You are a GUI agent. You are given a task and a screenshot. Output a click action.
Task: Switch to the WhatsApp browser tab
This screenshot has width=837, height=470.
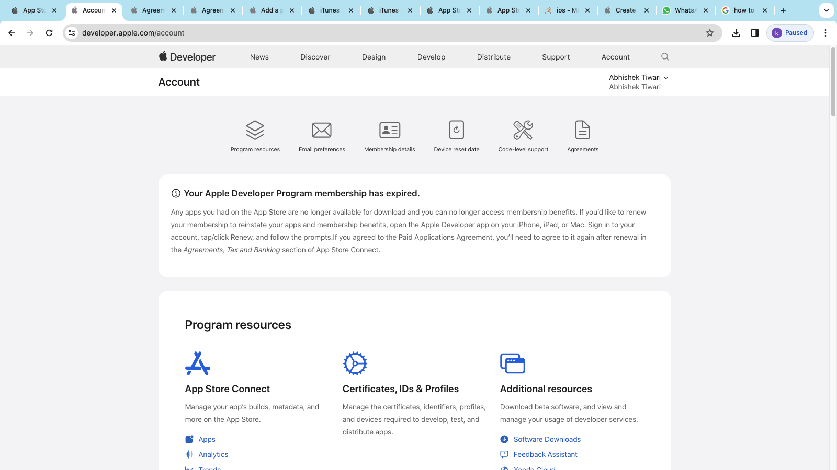[x=684, y=10]
